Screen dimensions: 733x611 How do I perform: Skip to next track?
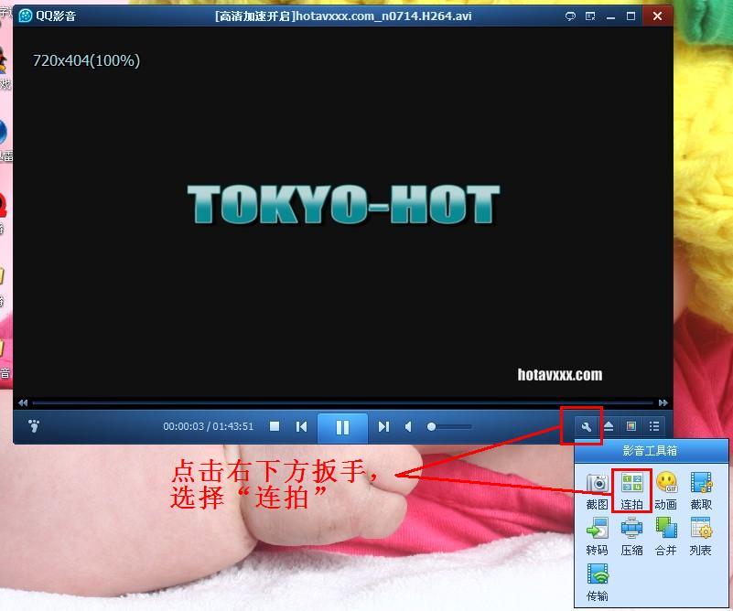pyautogui.click(x=383, y=426)
